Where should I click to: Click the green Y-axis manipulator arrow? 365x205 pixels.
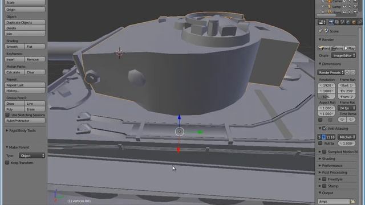click(x=200, y=132)
